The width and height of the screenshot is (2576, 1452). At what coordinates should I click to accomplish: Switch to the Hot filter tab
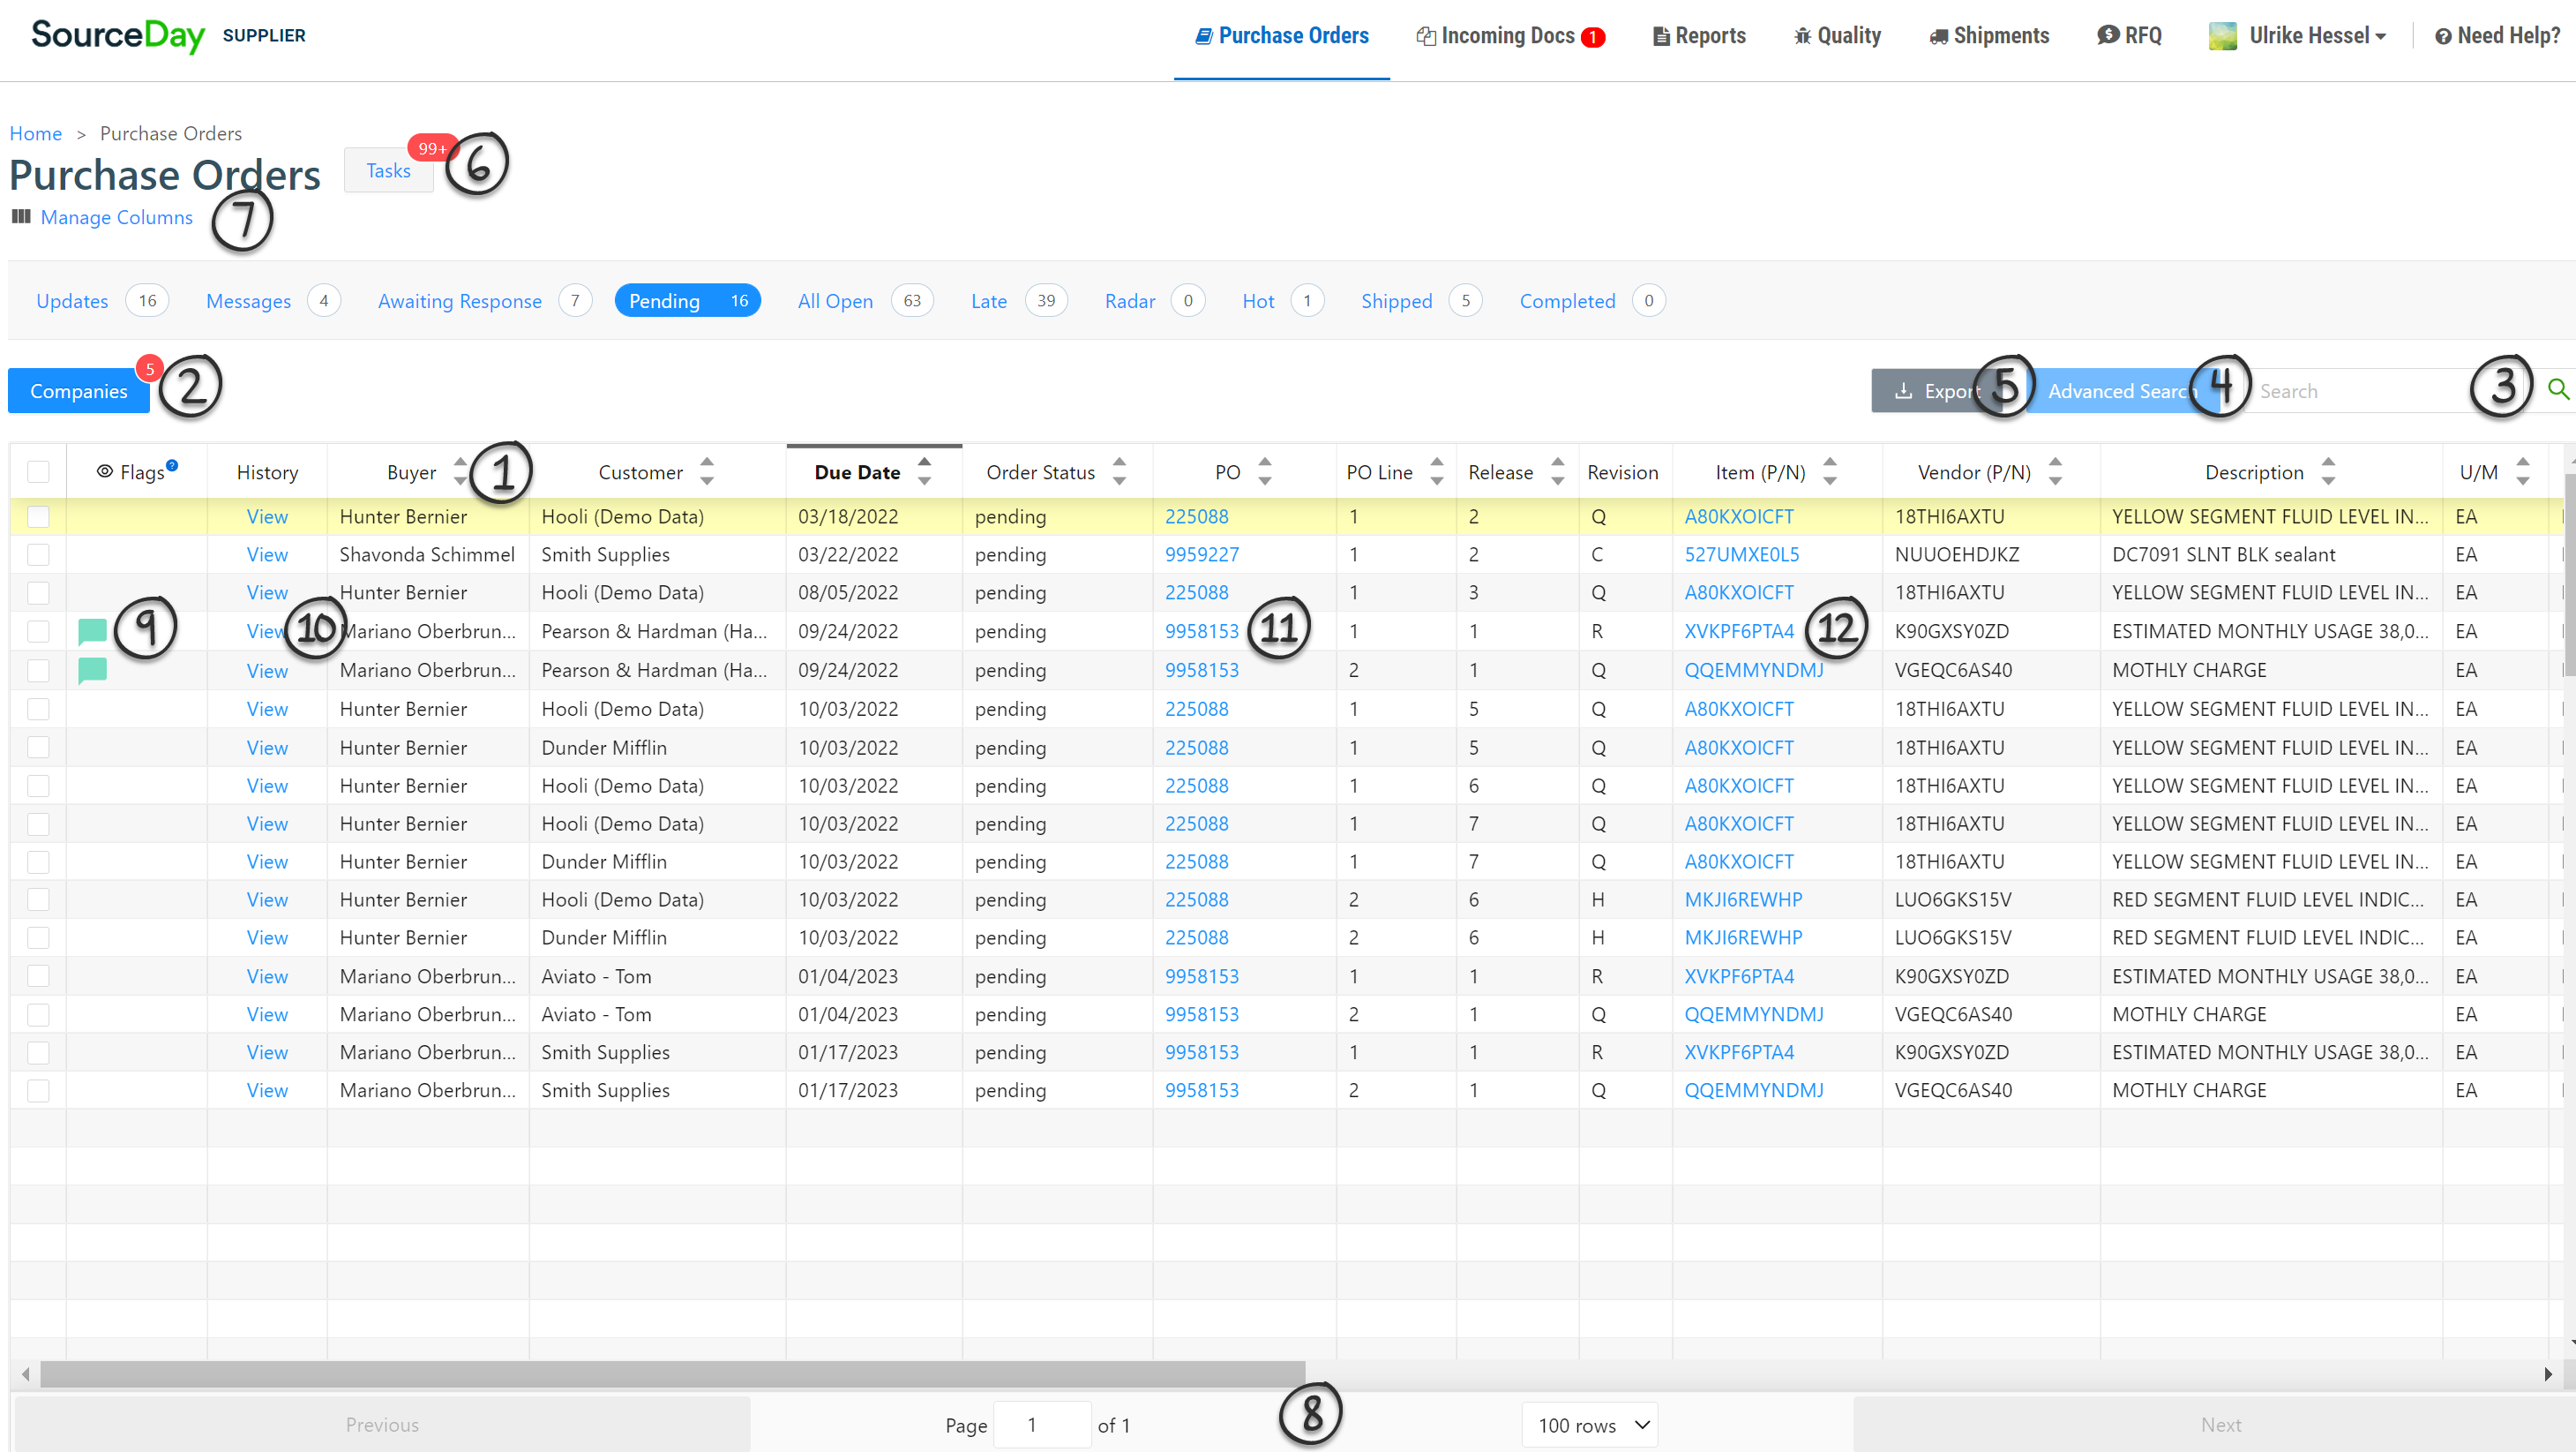[x=1283, y=301]
